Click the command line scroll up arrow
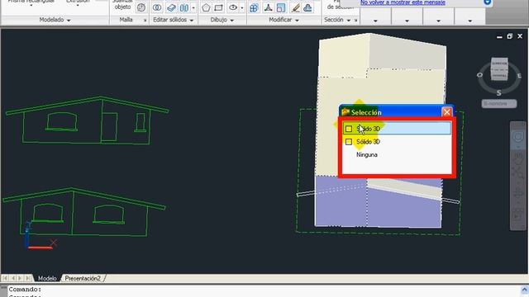This screenshot has width=529, height=297. 524,290
